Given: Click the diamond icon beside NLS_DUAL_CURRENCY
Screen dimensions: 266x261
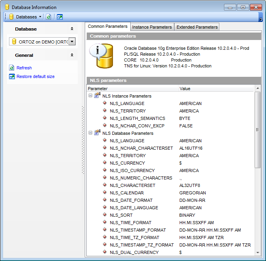Looking at the screenshot, I should point(105,252).
